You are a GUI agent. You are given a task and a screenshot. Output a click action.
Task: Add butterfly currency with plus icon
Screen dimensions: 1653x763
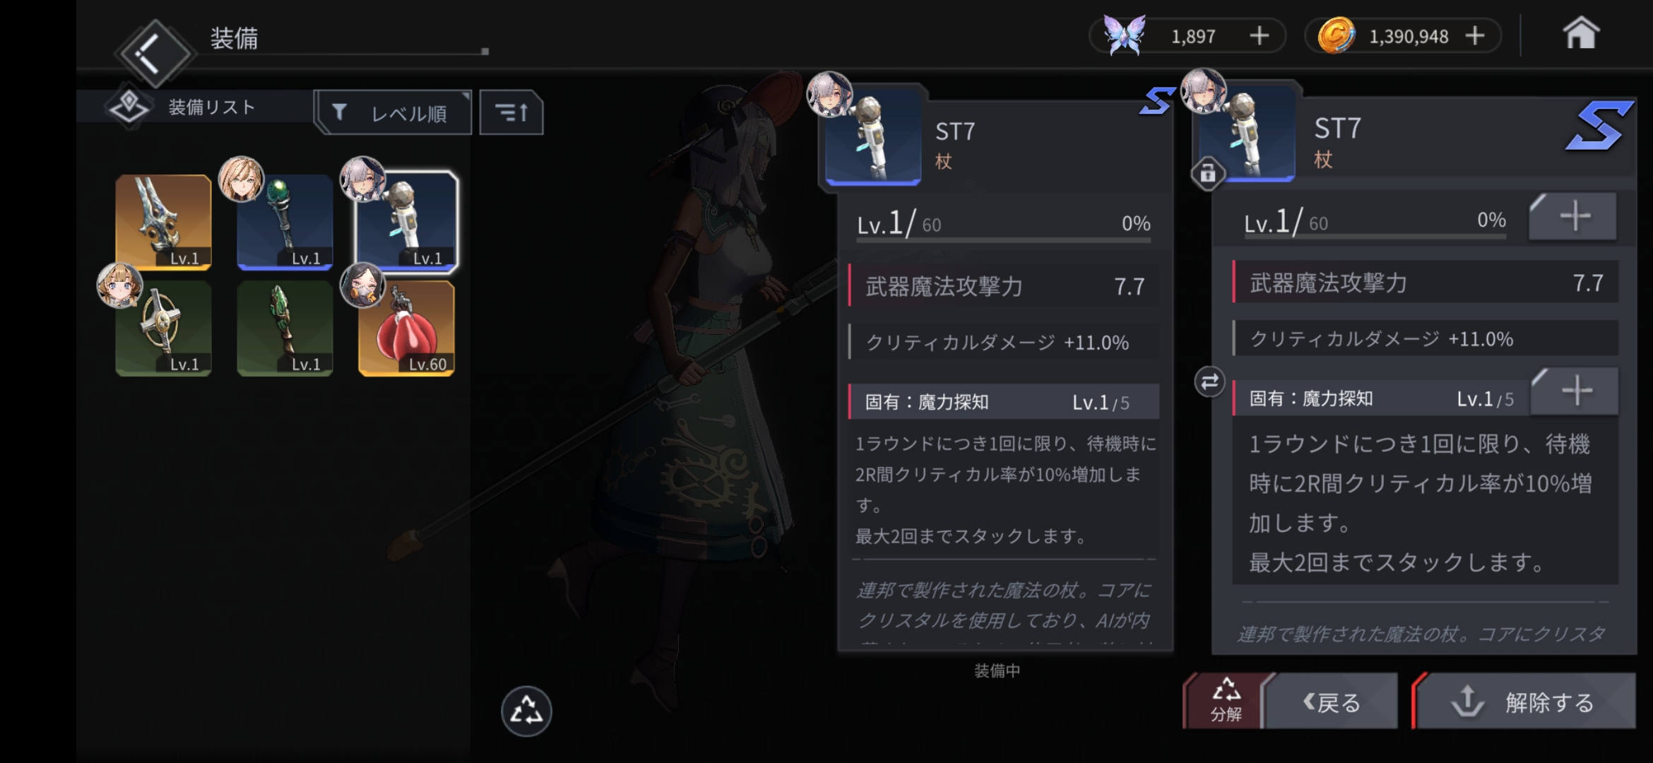pyautogui.click(x=1259, y=35)
